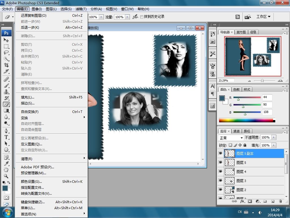Hide layer 图层 5 副本
Screen dimensions: 290x218
(220, 153)
